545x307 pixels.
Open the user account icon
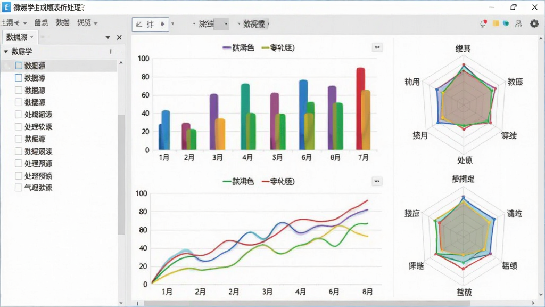[x=518, y=23]
